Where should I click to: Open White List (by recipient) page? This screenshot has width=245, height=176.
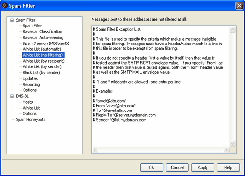pyautogui.click(x=44, y=61)
